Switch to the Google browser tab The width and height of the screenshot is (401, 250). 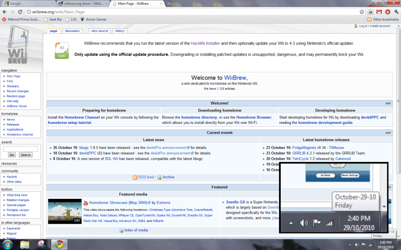click(x=27, y=4)
